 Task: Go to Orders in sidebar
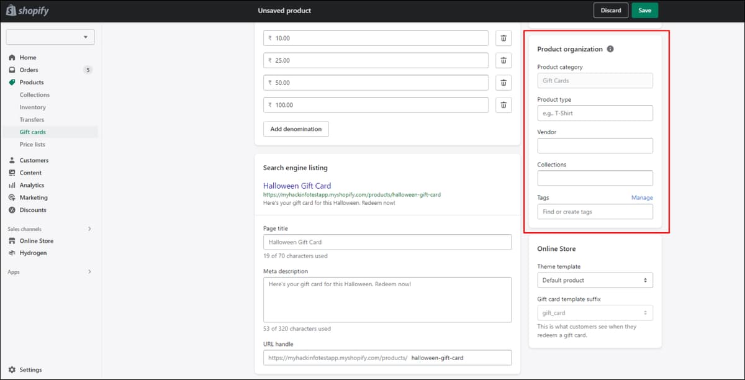click(29, 70)
